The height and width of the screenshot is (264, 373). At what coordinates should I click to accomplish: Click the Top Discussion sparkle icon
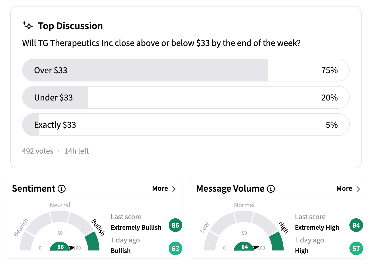click(x=28, y=26)
